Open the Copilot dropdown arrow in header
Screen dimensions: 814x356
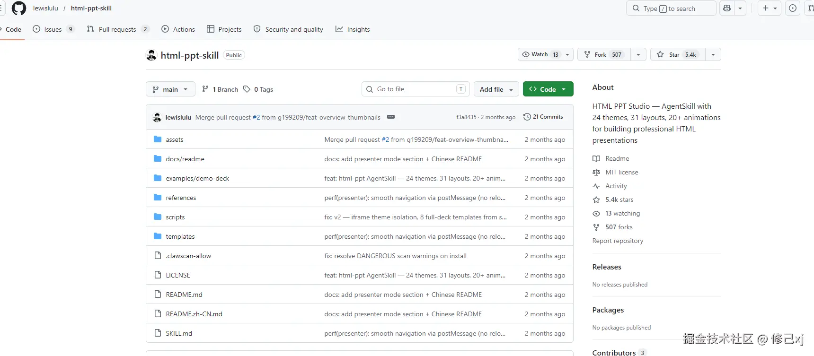click(x=740, y=8)
